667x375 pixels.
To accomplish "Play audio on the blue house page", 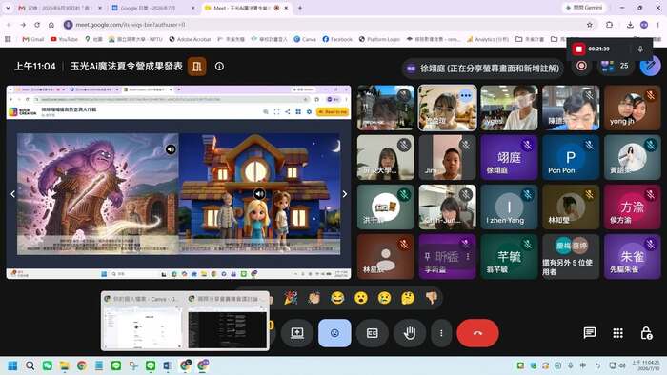I will (x=259, y=194).
